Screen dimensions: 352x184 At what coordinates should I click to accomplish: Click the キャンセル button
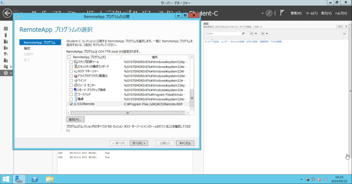pos(185,143)
